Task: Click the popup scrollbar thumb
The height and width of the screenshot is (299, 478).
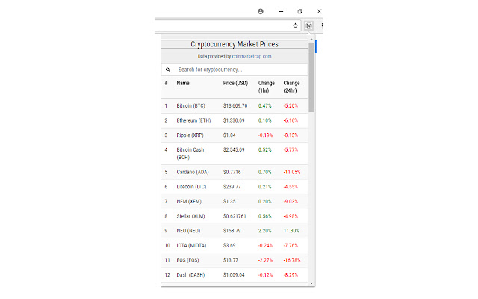Action: point(311,77)
